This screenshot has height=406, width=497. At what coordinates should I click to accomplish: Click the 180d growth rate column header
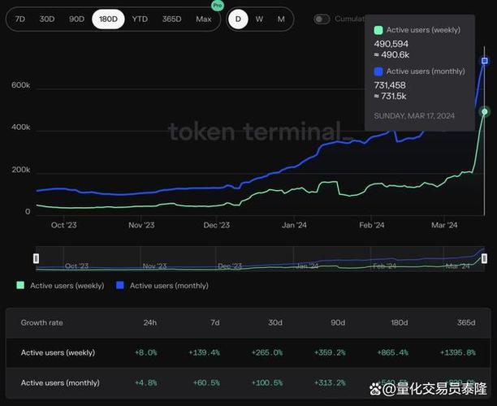(399, 322)
